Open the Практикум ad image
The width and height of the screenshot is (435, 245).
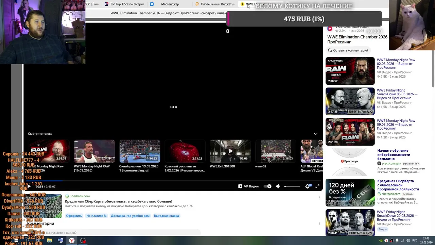coord(350,162)
